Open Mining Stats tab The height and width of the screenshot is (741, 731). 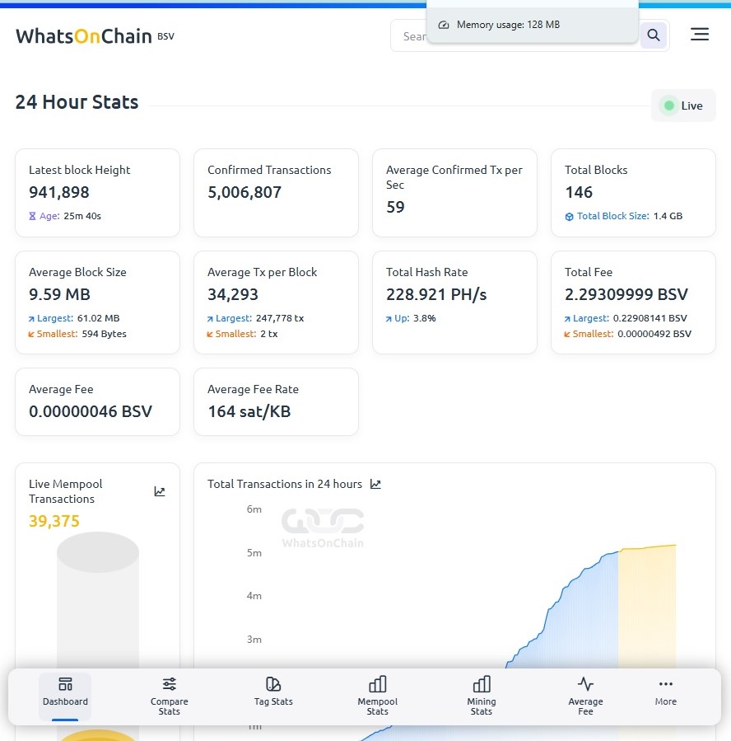(x=482, y=696)
